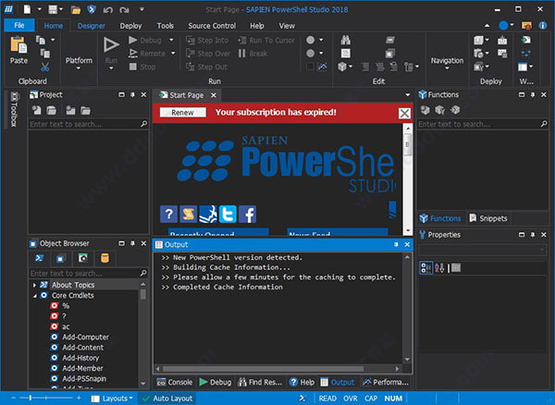Click the blue help question mark icon on Start Page
555x405 pixels.
(168, 214)
